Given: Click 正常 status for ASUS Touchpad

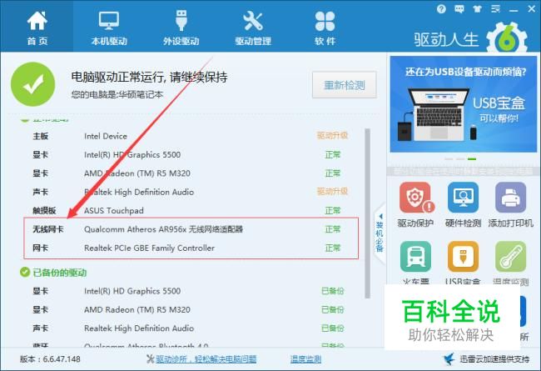Looking at the screenshot, I should click(x=333, y=210).
